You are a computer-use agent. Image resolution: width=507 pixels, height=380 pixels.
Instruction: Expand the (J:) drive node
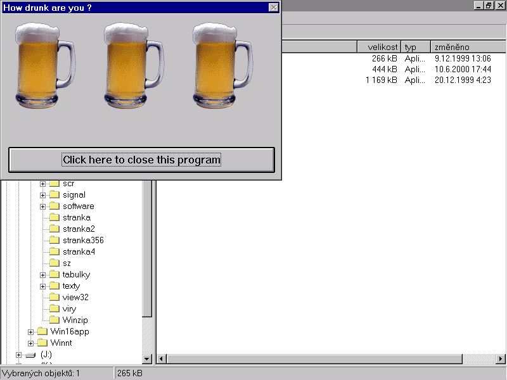(x=18, y=355)
